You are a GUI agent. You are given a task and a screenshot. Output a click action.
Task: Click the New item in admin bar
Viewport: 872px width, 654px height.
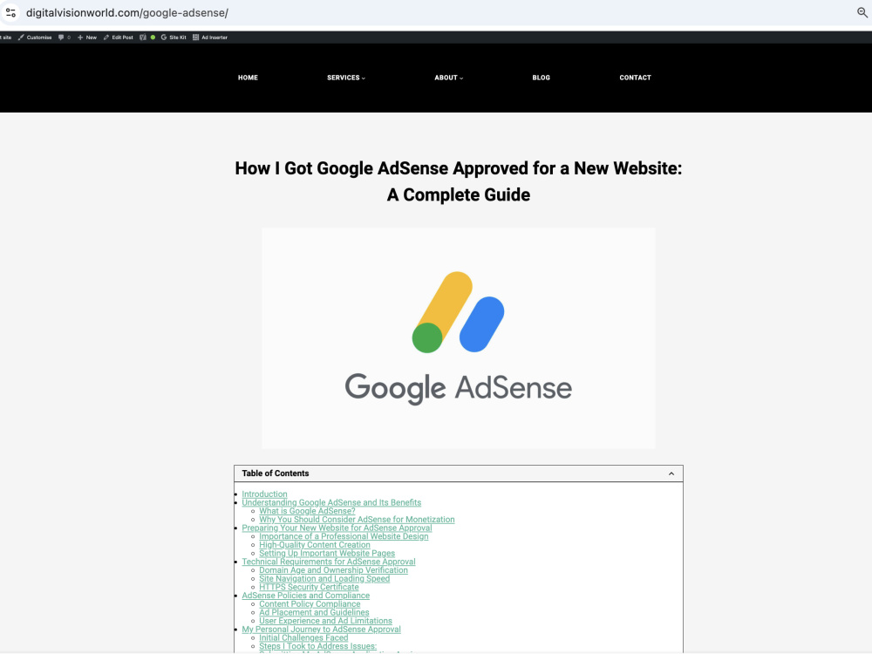[x=87, y=37]
